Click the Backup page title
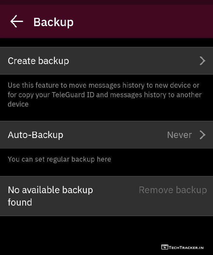This screenshot has width=213, height=255. 53,22
